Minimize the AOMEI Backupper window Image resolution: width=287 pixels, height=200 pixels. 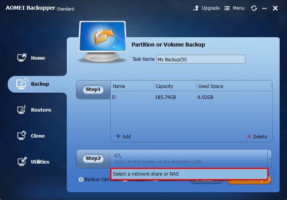[x=264, y=8]
